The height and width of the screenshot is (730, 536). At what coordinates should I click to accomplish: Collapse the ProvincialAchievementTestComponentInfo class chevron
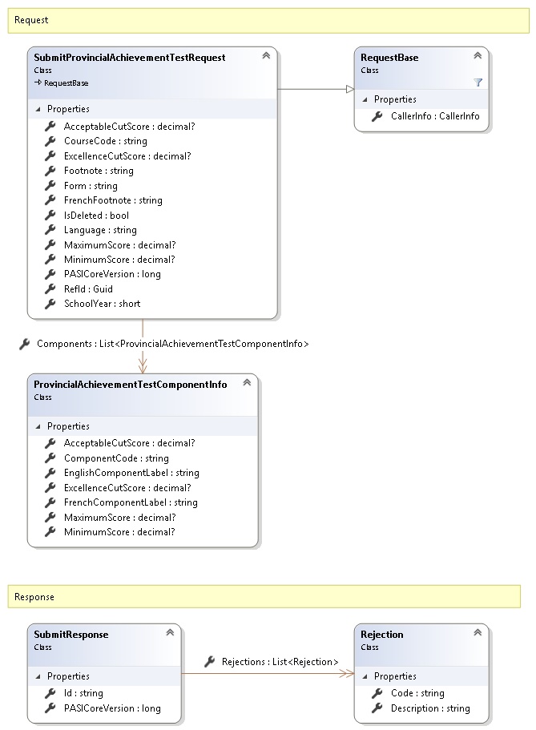247,383
